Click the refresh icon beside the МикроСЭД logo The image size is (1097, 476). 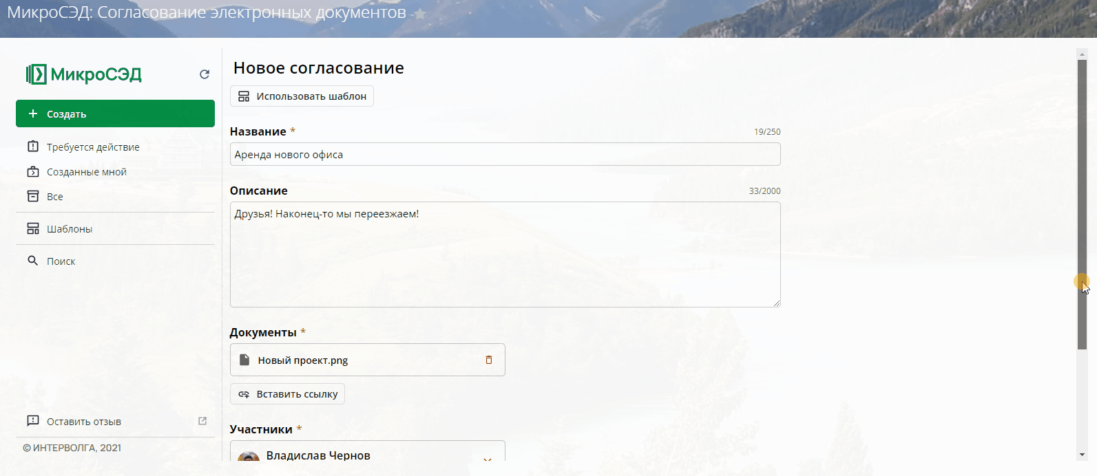205,74
